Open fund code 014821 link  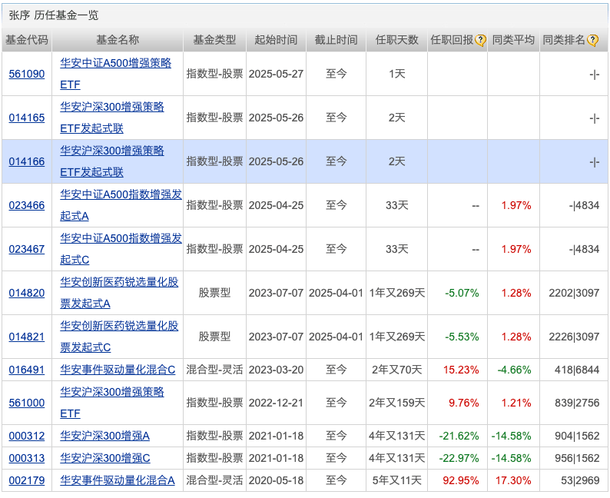[27, 337]
